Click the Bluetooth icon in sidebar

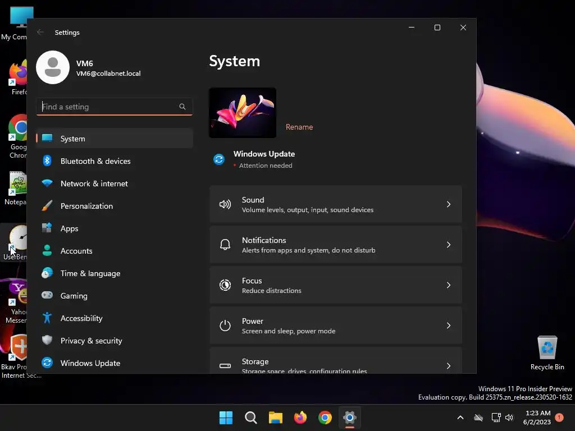click(x=47, y=161)
